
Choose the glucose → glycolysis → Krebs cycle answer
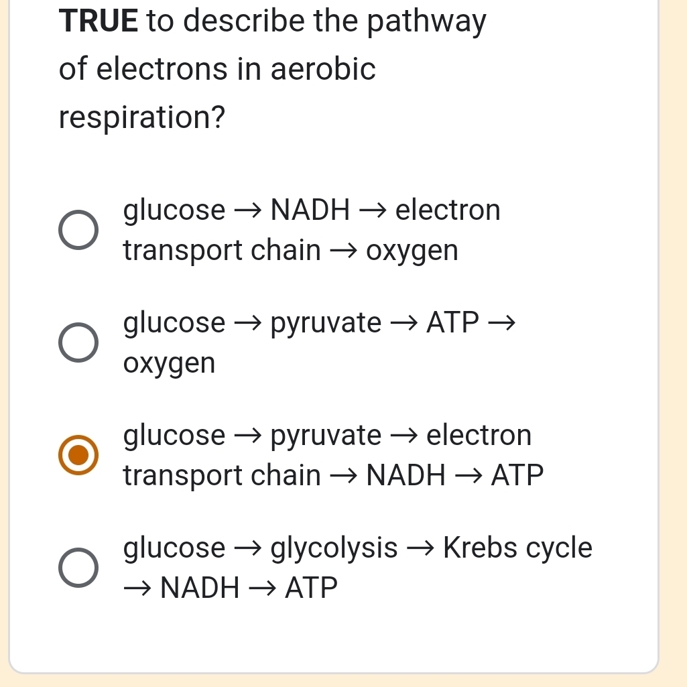tap(77, 567)
